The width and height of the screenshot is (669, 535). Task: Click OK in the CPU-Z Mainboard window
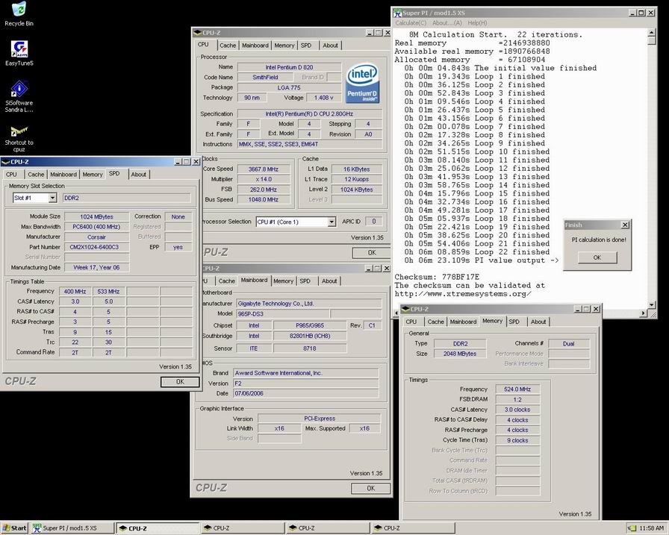coord(370,488)
